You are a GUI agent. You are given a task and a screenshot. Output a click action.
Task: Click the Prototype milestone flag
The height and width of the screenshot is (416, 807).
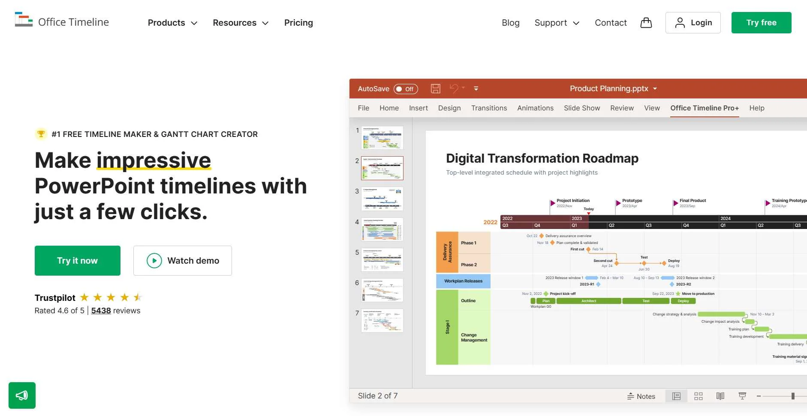pos(618,203)
